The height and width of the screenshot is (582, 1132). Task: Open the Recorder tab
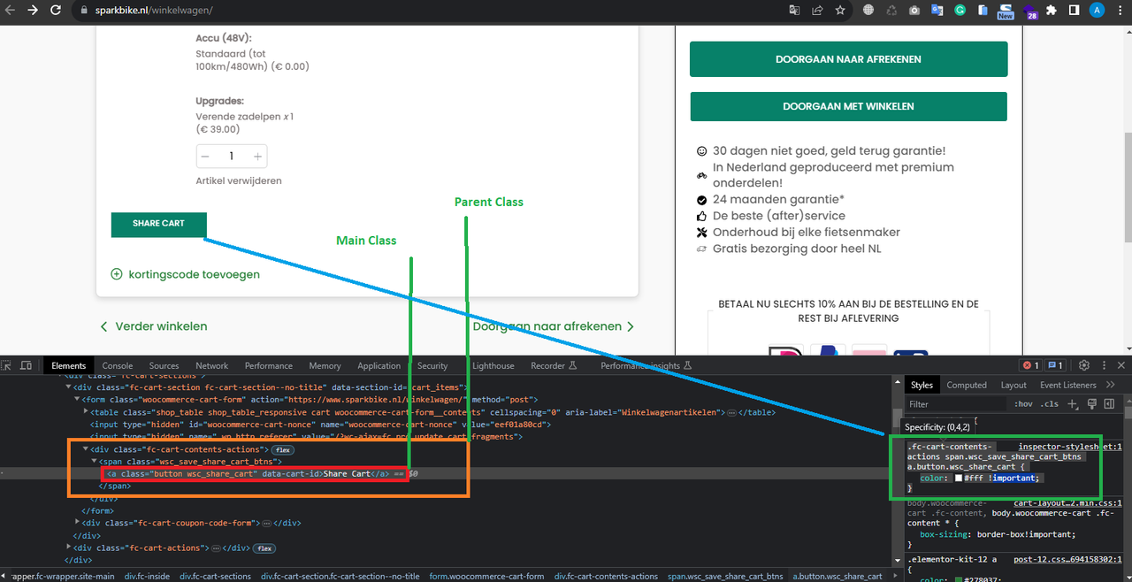click(x=554, y=365)
